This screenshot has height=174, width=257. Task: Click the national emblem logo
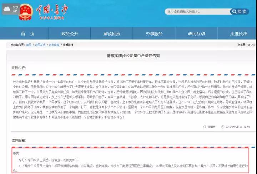point(26,12)
